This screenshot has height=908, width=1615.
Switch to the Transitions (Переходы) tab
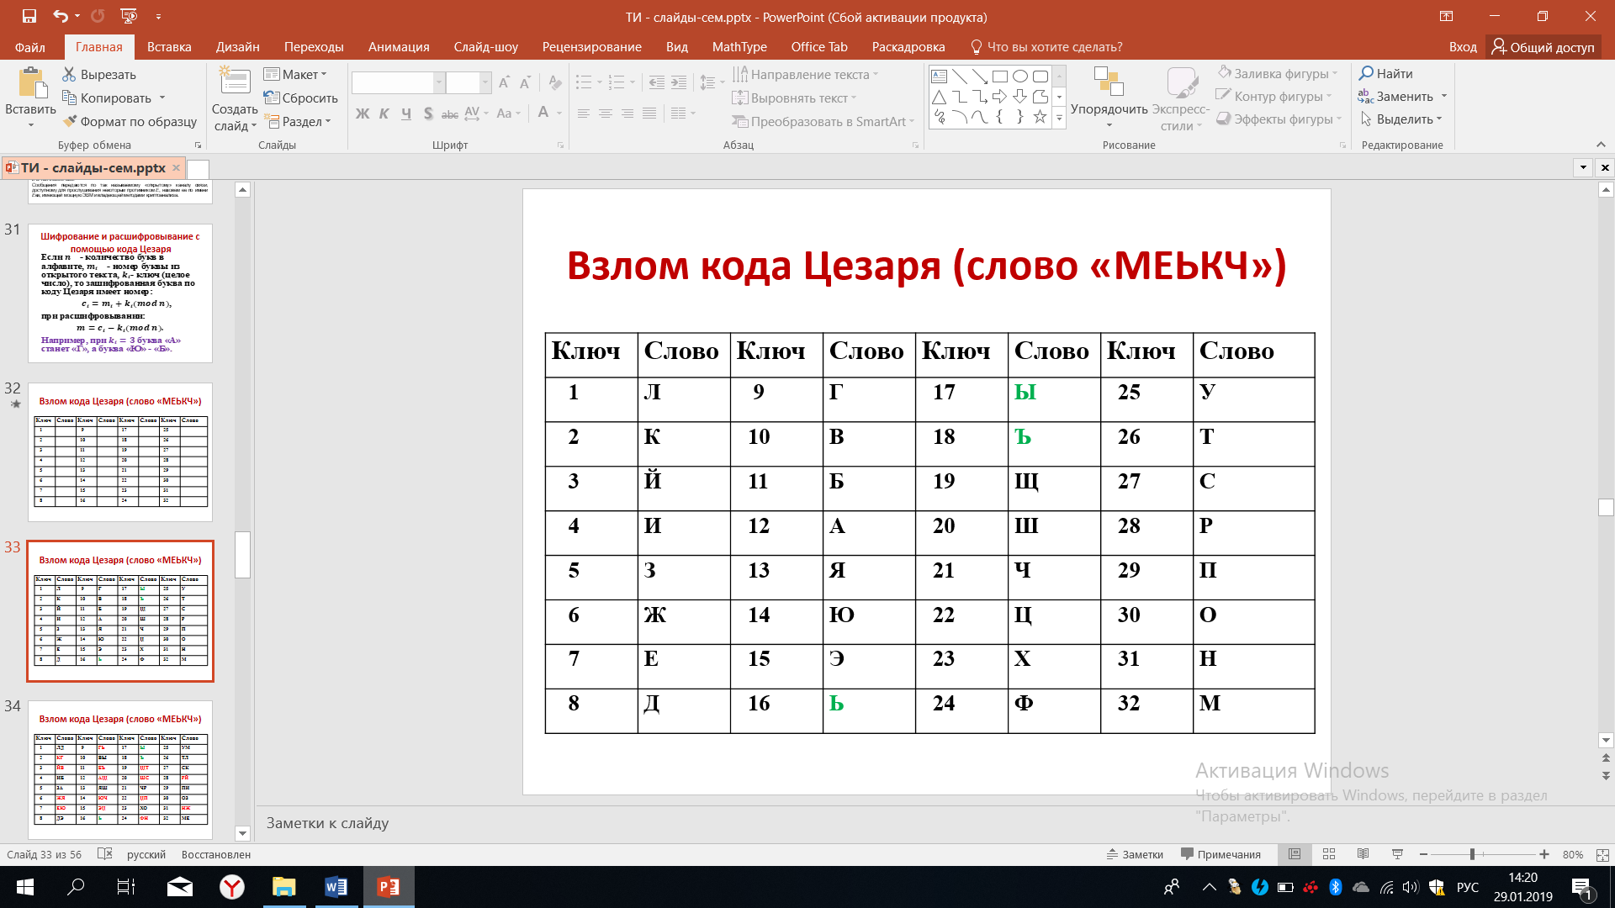point(314,47)
